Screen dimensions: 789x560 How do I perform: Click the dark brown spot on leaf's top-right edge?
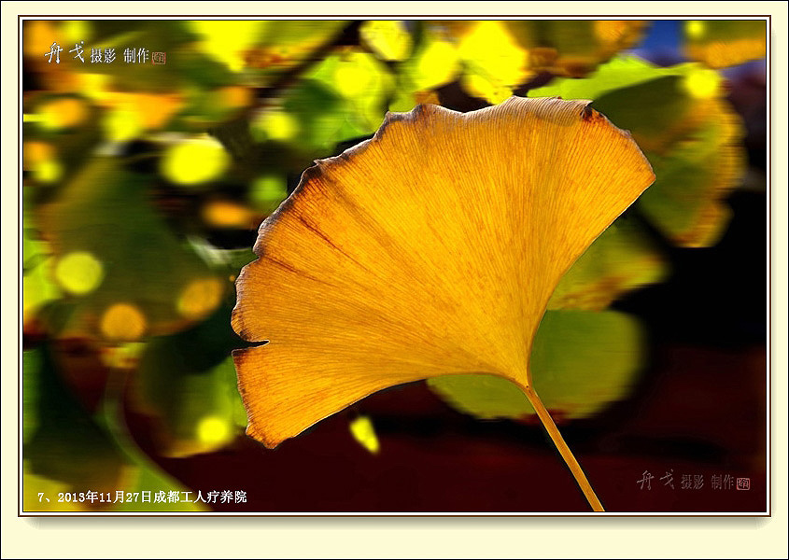pos(589,113)
